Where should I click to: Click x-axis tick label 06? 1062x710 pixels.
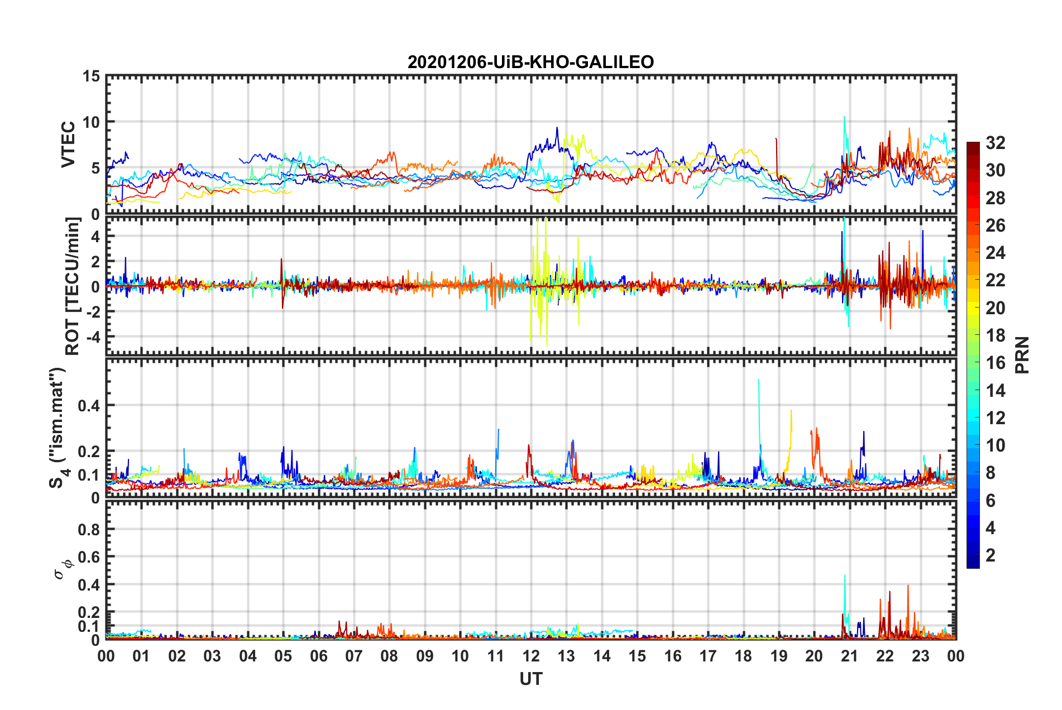318,656
